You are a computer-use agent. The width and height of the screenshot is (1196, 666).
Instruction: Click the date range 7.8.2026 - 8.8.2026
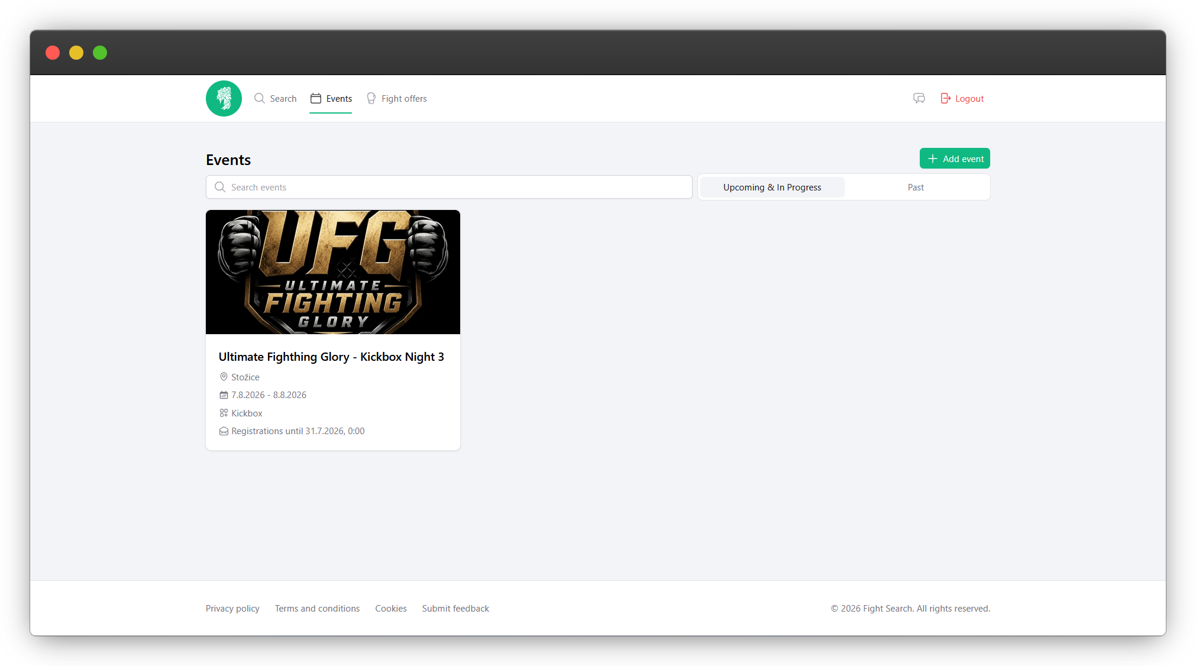pyautogui.click(x=269, y=395)
